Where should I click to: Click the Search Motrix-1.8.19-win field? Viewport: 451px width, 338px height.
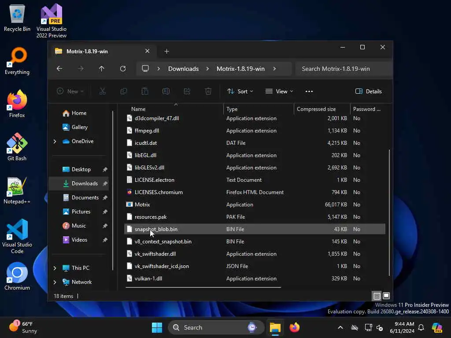[344, 69]
